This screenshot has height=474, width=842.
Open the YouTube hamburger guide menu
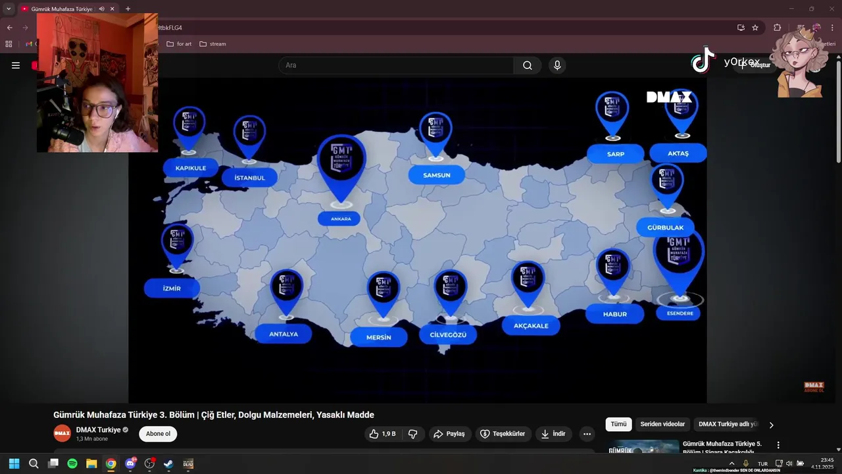click(x=16, y=65)
